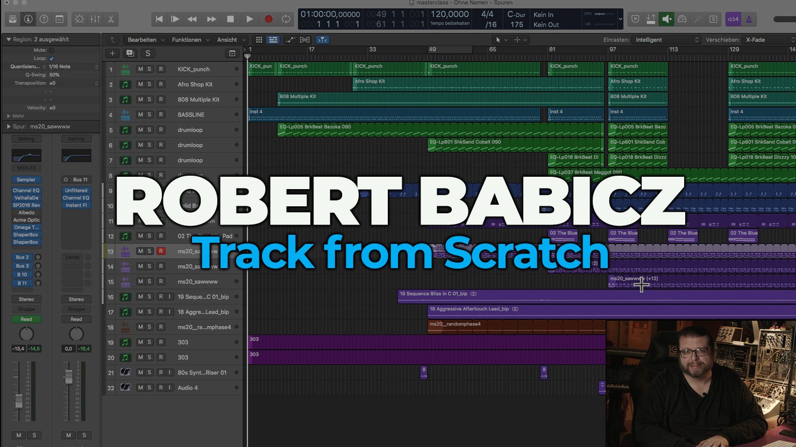The height and width of the screenshot is (447, 796).
Task: Open the Einrasten Intelligent snap dropdown
Action: click(x=666, y=40)
